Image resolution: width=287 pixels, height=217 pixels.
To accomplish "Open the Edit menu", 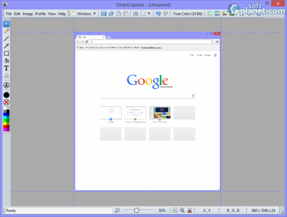I will pyautogui.click(x=17, y=14).
